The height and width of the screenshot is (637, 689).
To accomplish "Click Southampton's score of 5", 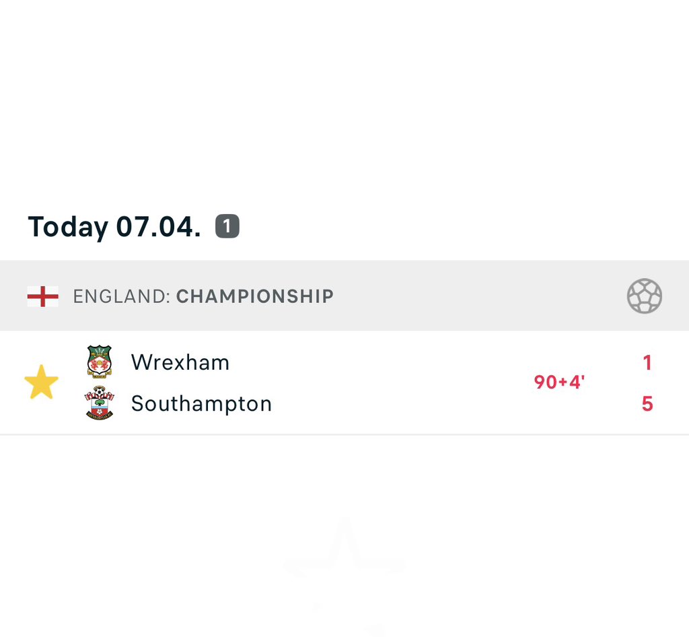I will click(647, 404).
